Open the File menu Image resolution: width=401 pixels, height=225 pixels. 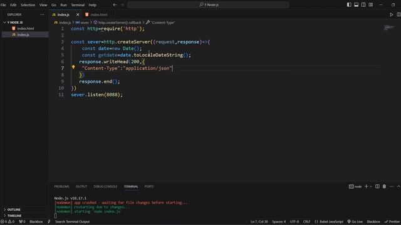point(3,5)
